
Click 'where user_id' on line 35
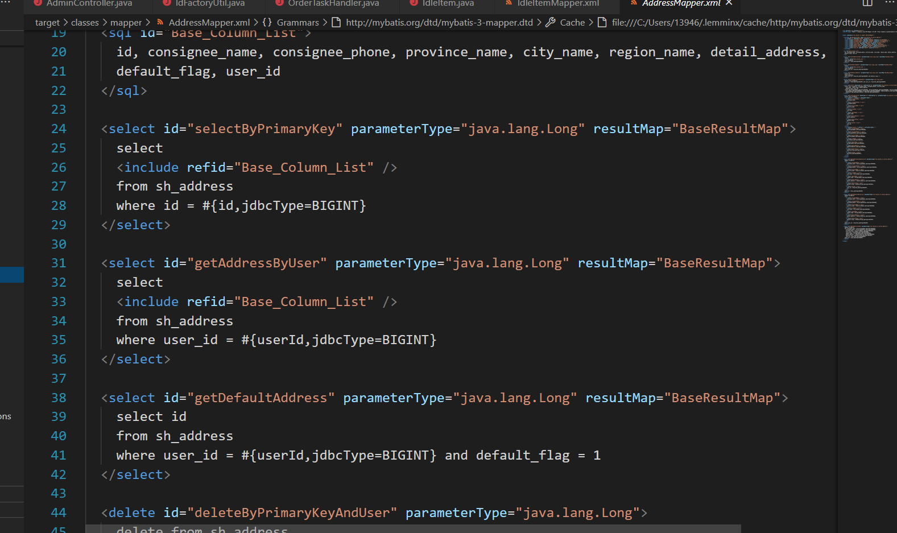pos(167,340)
